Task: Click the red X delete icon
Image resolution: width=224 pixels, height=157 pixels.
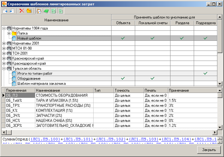Action: pyautogui.click(x=22, y=11)
